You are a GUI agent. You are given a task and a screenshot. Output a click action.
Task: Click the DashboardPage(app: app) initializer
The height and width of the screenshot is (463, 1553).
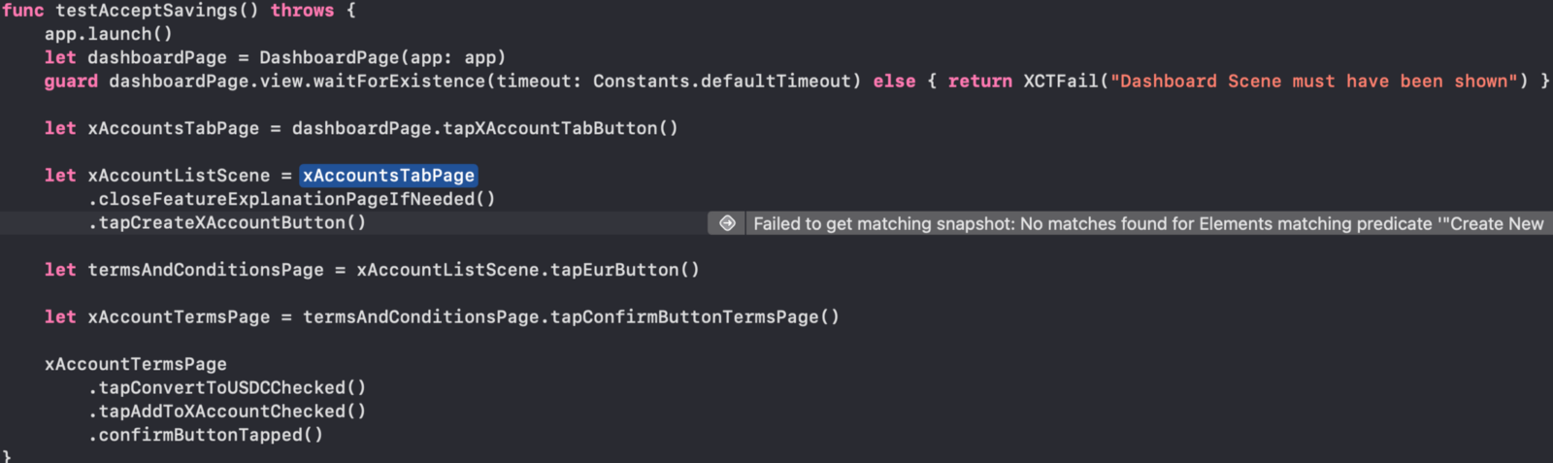[x=381, y=57]
